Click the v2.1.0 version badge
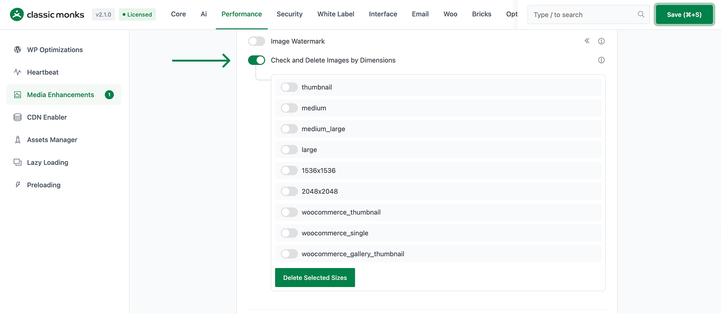 pos(103,15)
